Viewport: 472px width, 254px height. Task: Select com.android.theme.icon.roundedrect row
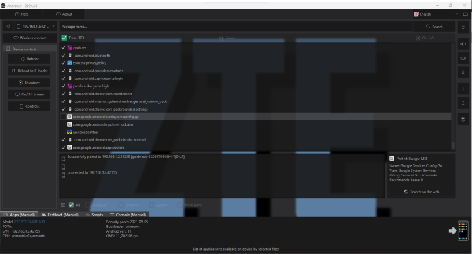pyautogui.click(x=255, y=94)
